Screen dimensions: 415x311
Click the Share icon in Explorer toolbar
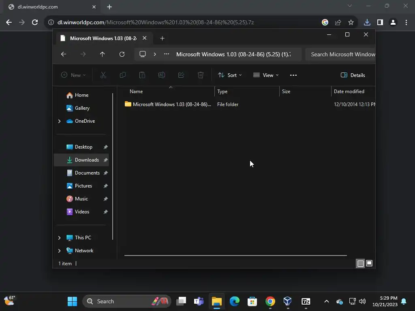181,75
